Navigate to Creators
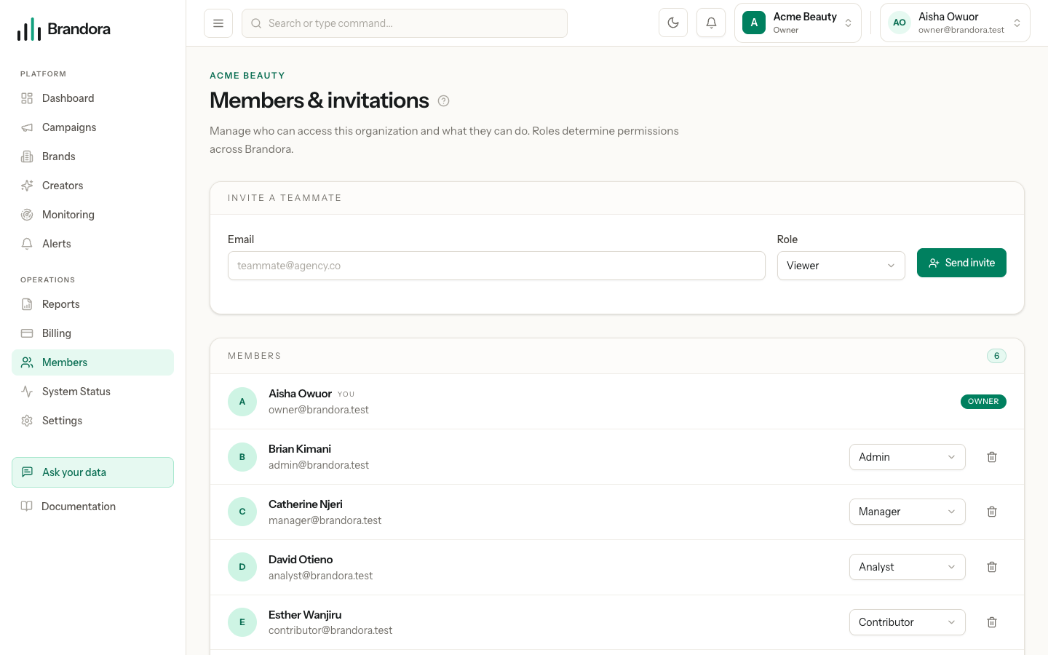The image size is (1048, 655). (92, 186)
